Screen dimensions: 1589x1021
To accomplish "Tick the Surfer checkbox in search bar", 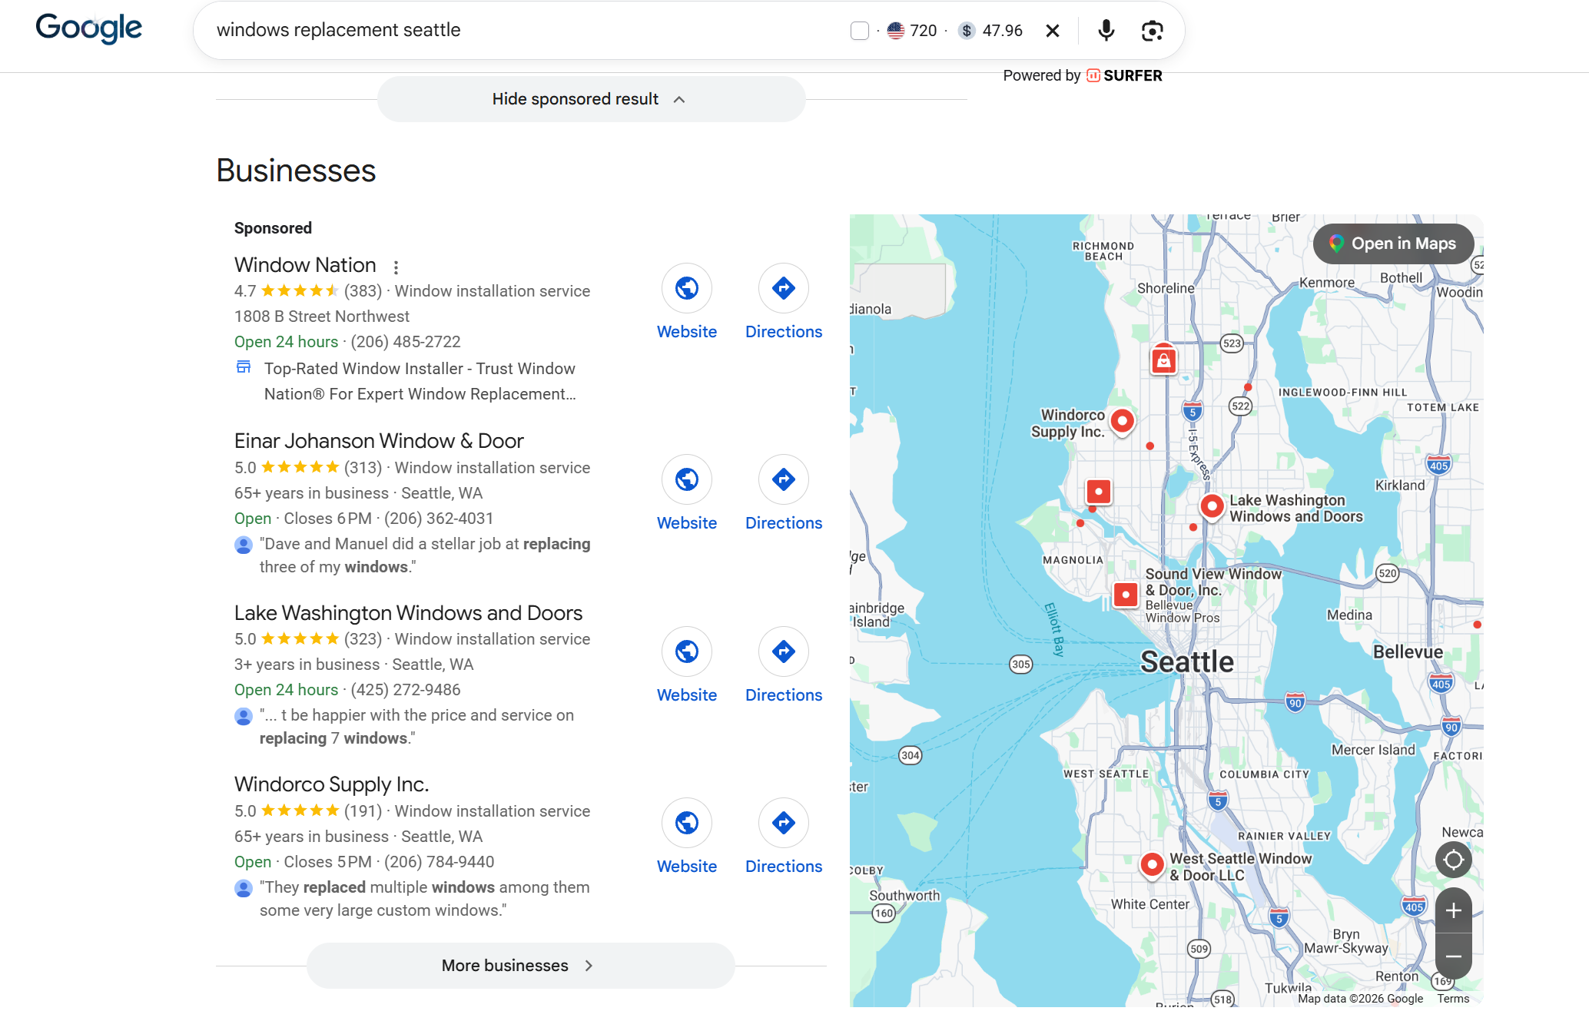I will click(860, 31).
